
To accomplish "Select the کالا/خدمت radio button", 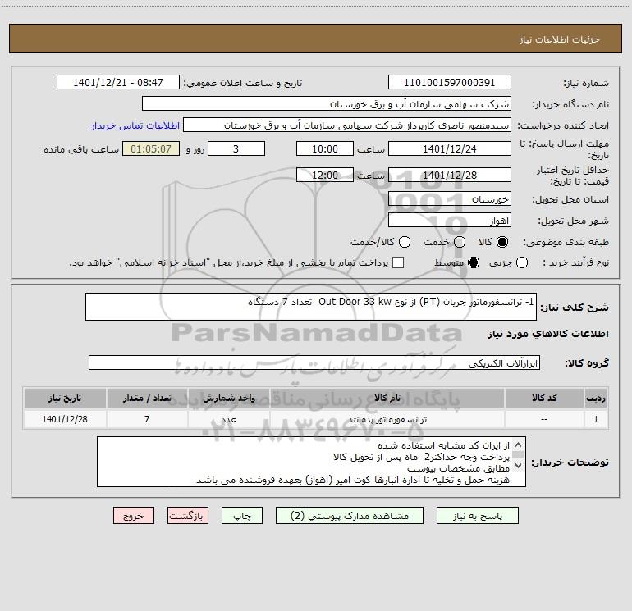I will click(x=405, y=242).
